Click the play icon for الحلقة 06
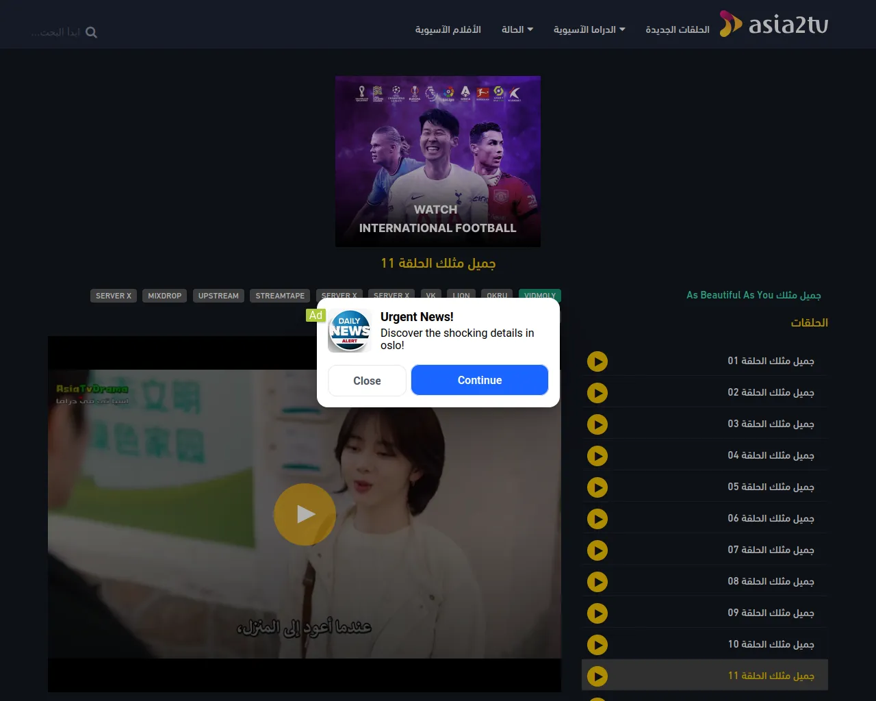Viewport: 876px width, 701px height. [x=597, y=519]
